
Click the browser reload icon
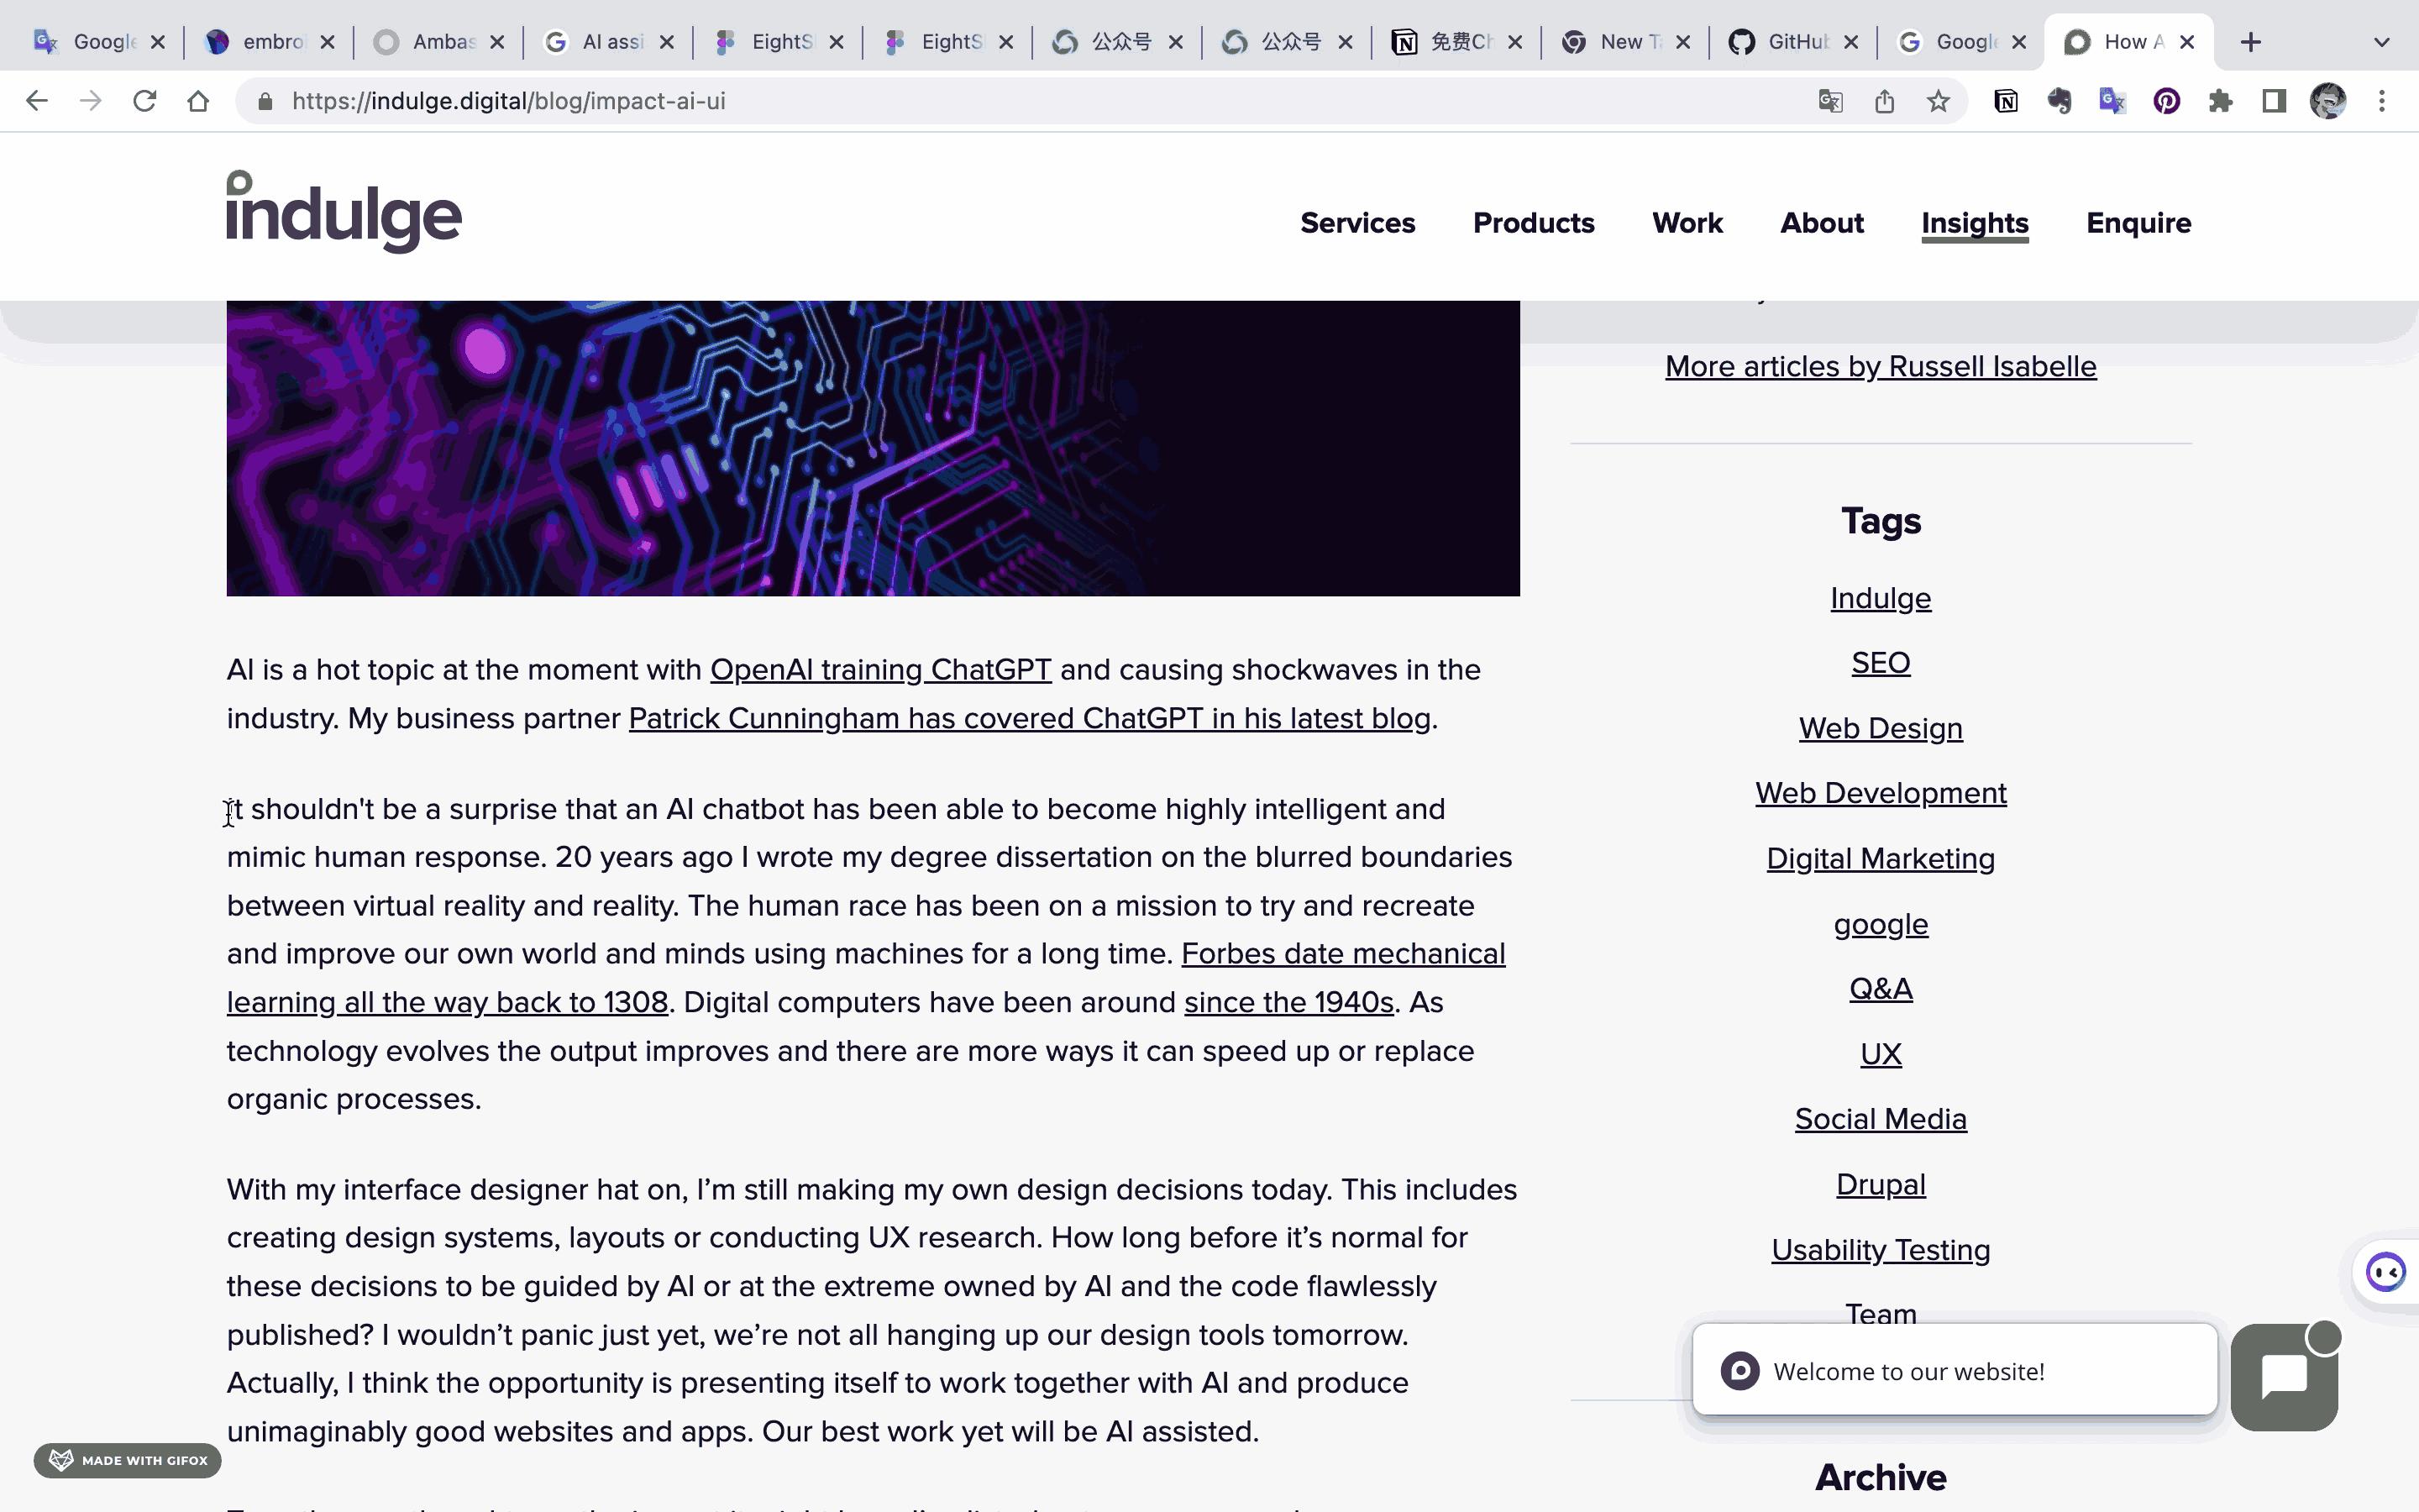(145, 101)
